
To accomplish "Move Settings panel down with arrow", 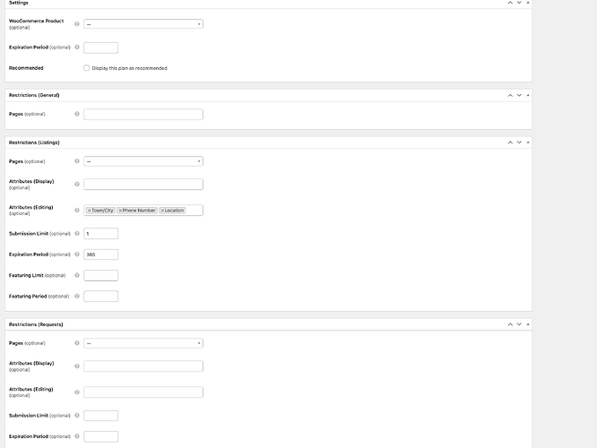I will 518,3.
